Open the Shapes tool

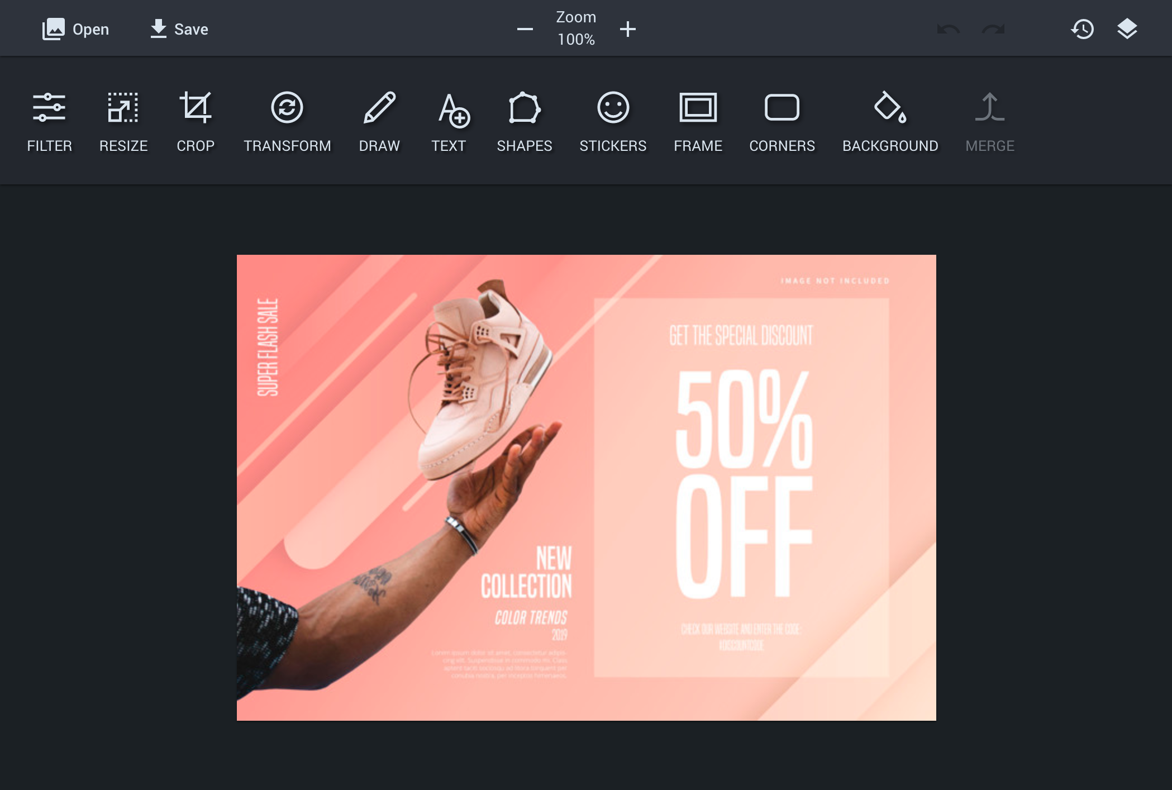point(524,120)
